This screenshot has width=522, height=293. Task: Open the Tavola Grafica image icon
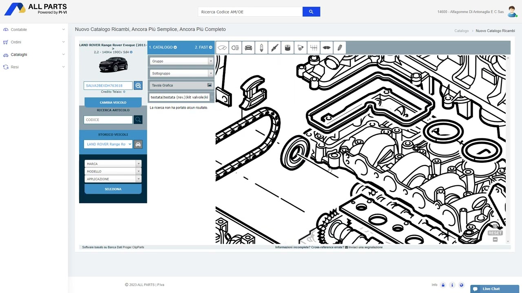[210, 85]
